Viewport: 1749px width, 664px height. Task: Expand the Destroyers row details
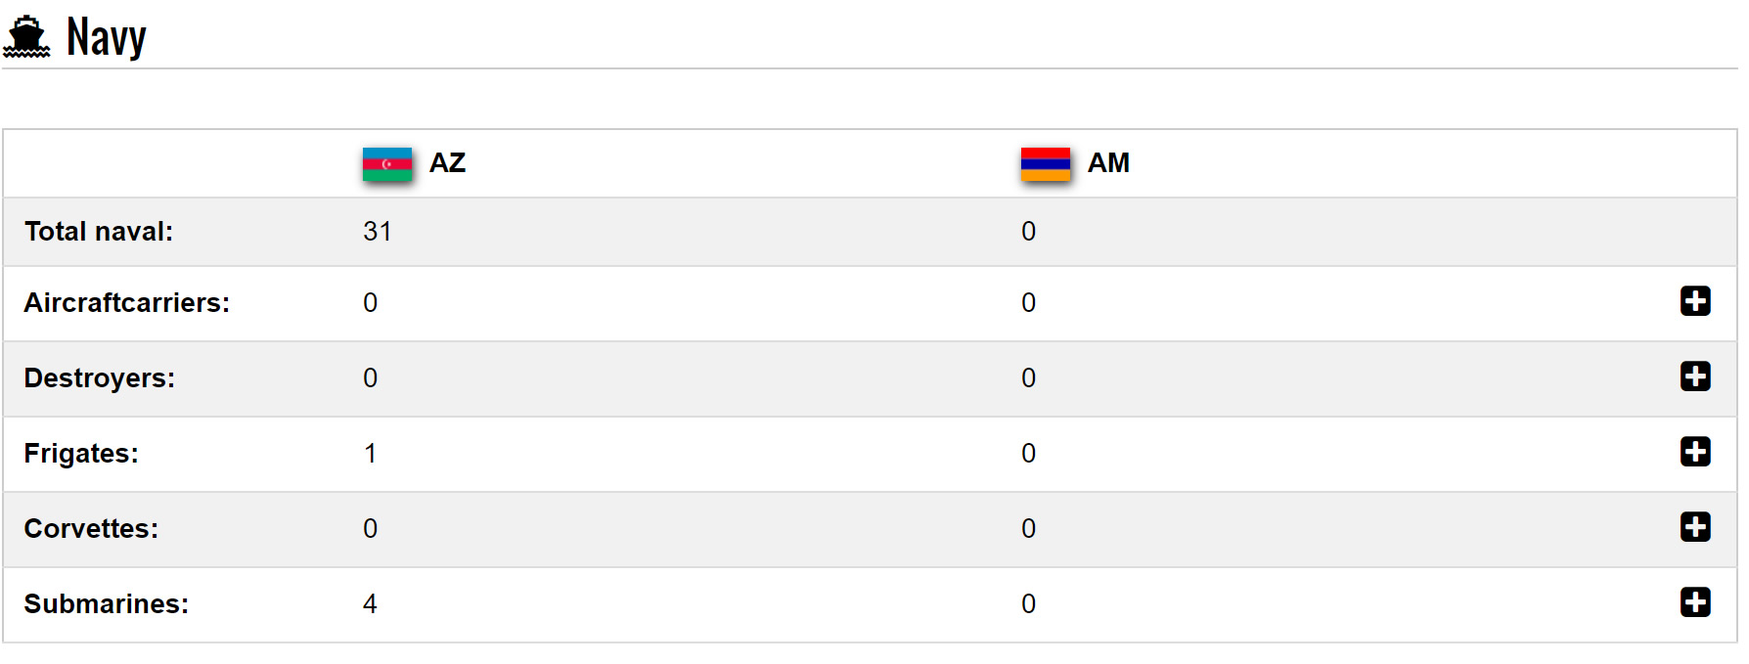click(x=1694, y=376)
